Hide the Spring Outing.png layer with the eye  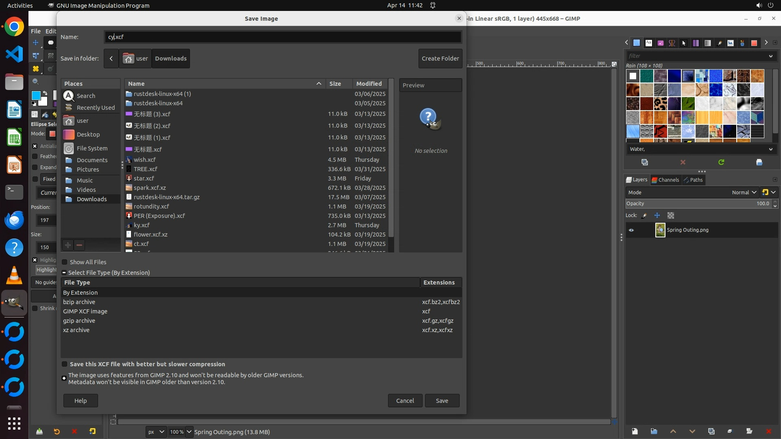(631, 230)
